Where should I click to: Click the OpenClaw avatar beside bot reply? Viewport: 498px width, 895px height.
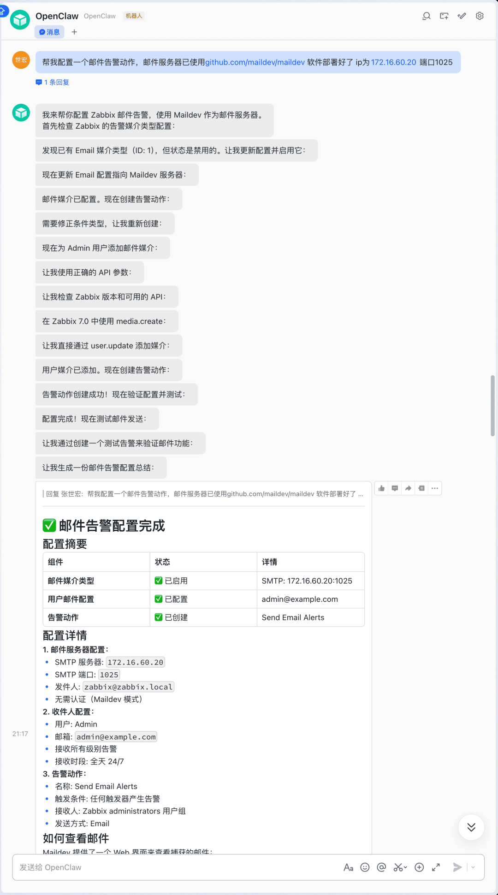21,113
